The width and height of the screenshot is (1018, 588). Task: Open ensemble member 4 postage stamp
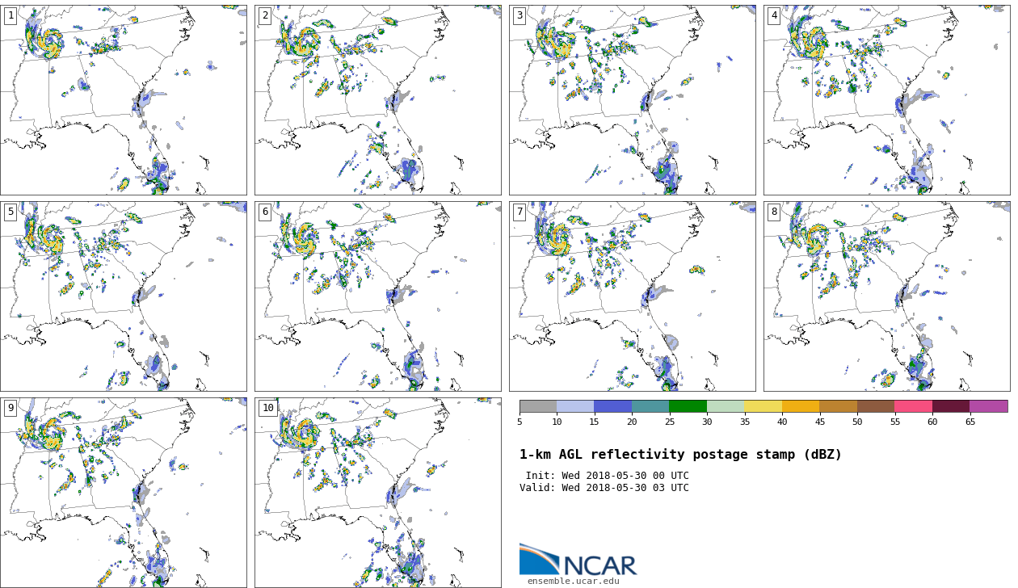tap(887, 99)
